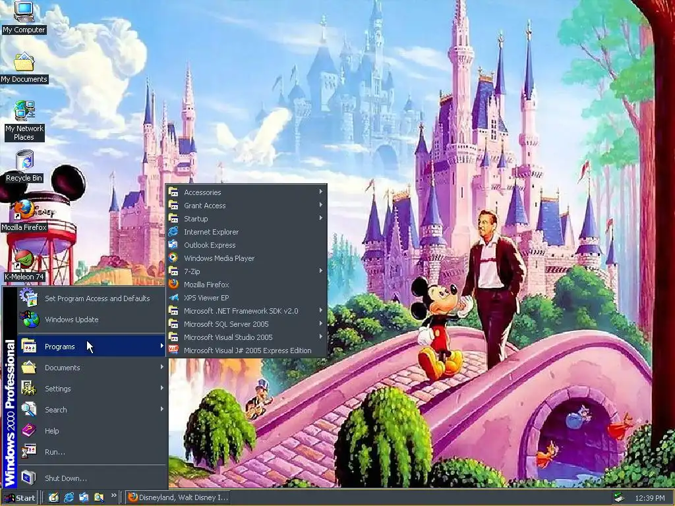Click the Windows Update globe icon
Viewport: 675px width, 506px height.
click(x=29, y=320)
